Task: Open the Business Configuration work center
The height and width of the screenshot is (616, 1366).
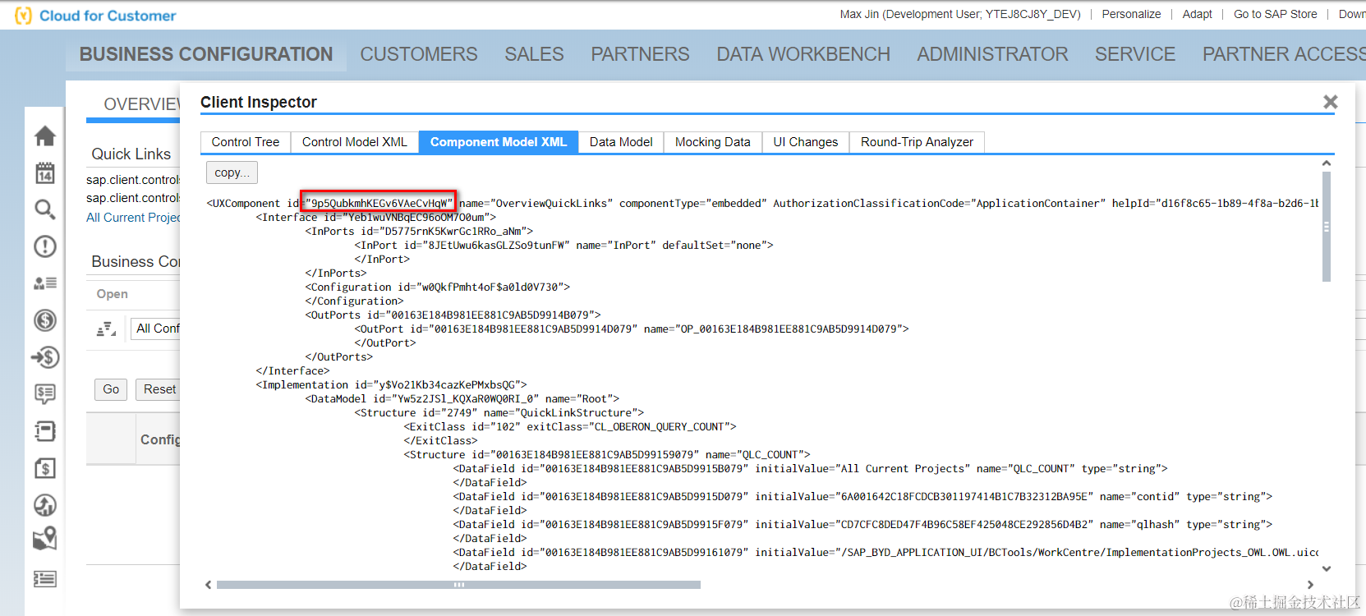Action: pos(206,54)
